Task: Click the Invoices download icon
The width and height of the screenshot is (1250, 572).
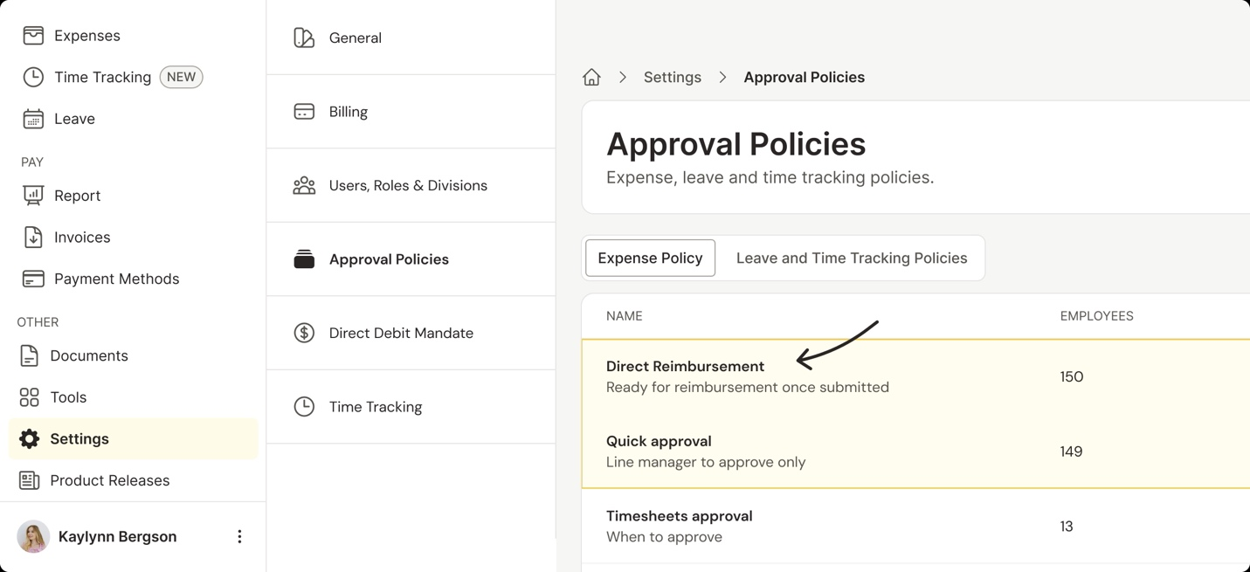Action: 33,237
